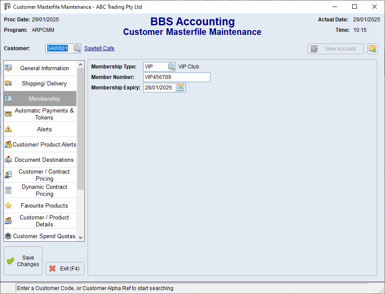Click the Alerts warning triangle icon
Screen dimensions: 385x294
pyautogui.click(x=8, y=129)
